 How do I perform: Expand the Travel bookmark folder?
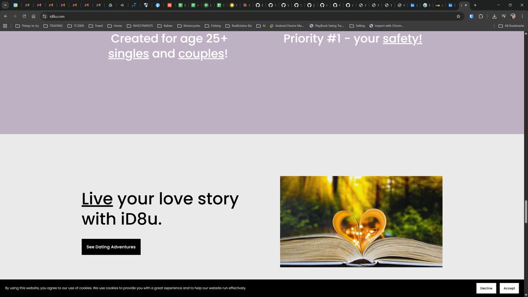[x=96, y=26]
